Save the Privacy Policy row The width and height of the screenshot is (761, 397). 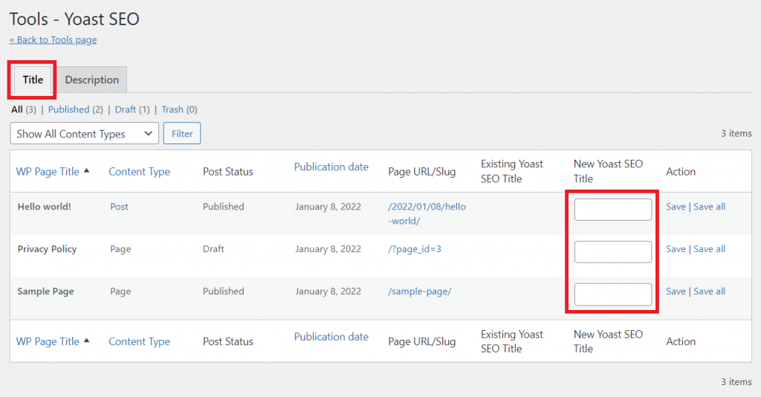click(x=676, y=249)
